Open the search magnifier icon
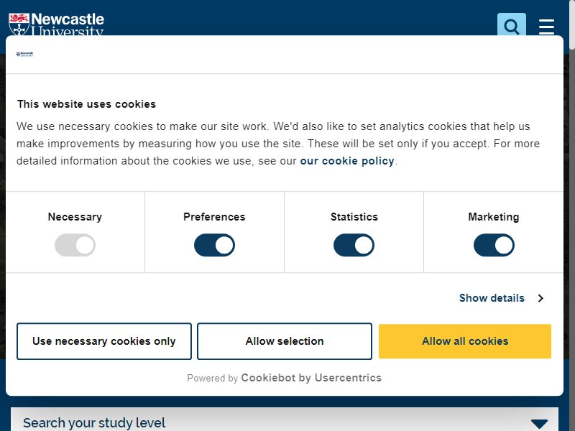 coord(512,24)
